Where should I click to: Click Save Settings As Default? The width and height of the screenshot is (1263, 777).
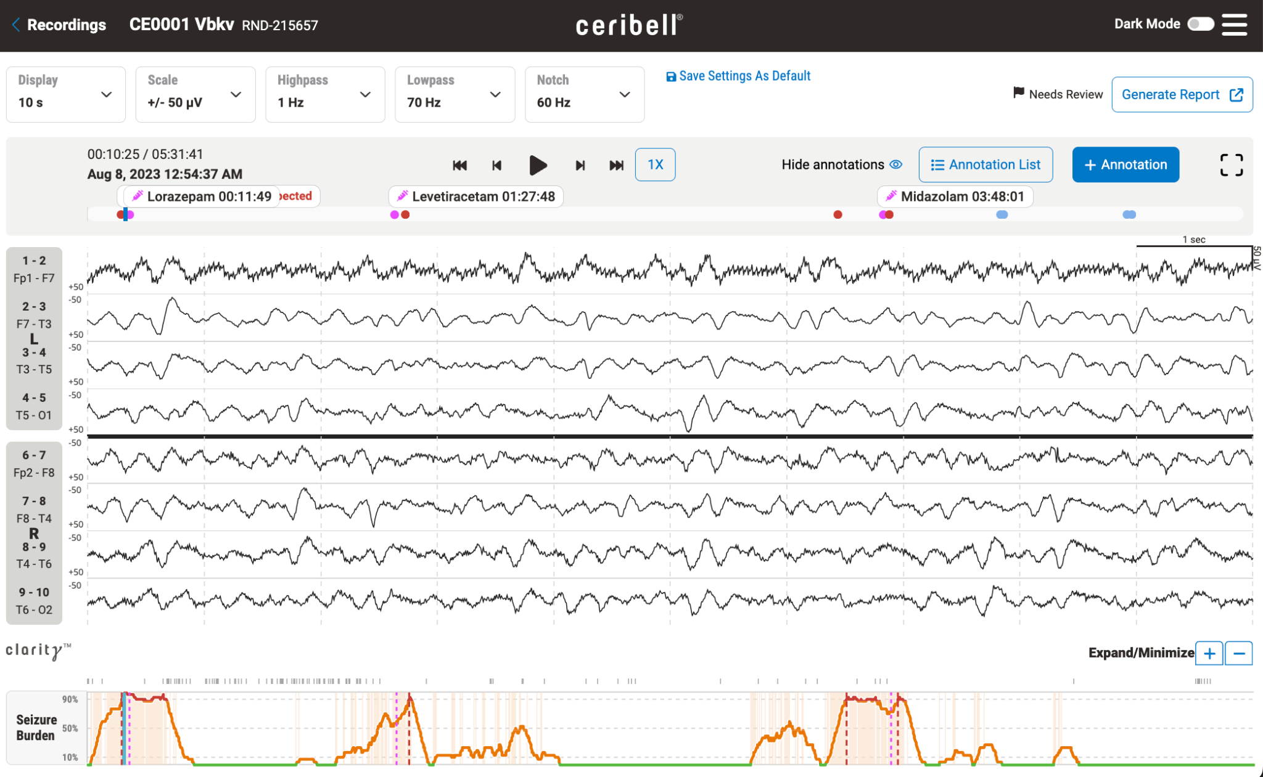738,76
